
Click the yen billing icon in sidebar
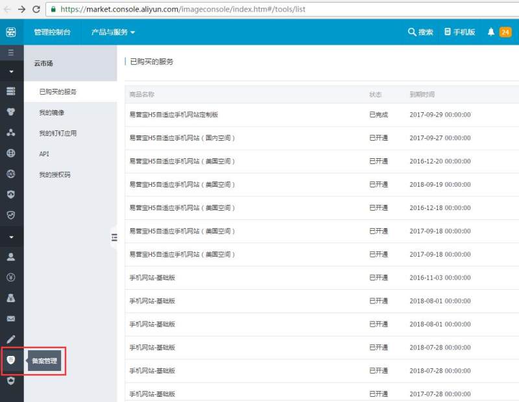[x=11, y=277]
